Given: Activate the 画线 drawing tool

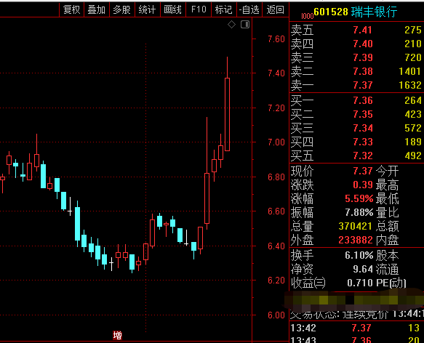Looking at the screenshot, I should 173,9.
